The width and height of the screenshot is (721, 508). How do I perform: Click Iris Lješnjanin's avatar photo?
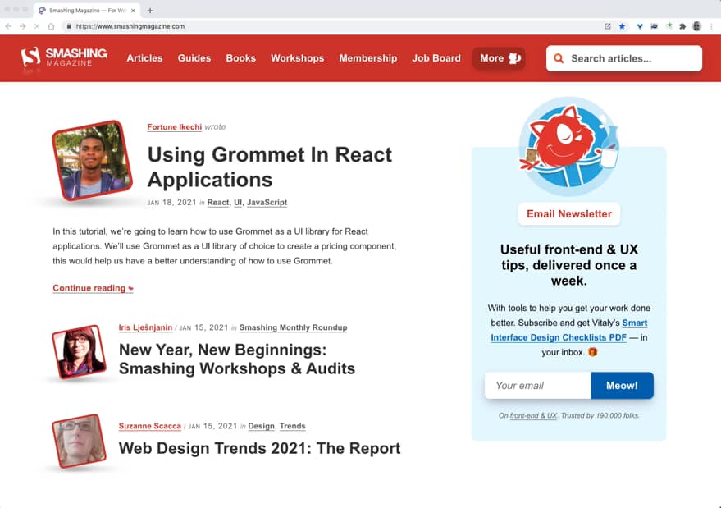click(79, 351)
